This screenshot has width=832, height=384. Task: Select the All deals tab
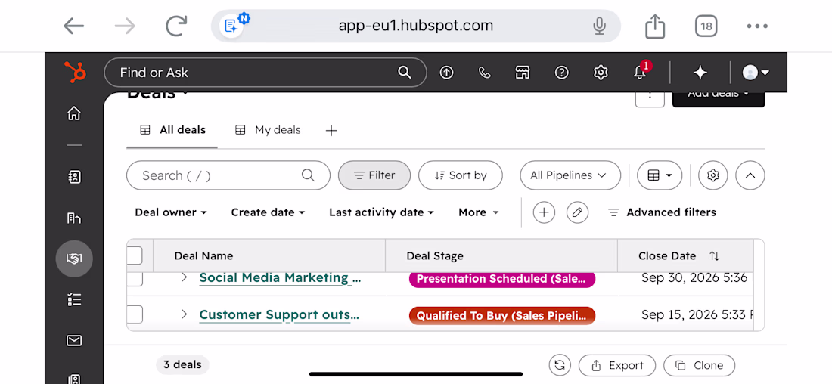pyautogui.click(x=172, y=130)
